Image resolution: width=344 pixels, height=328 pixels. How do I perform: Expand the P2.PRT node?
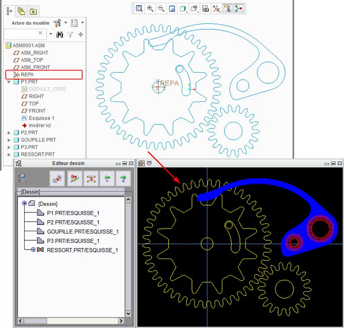(x=9, y=133)
